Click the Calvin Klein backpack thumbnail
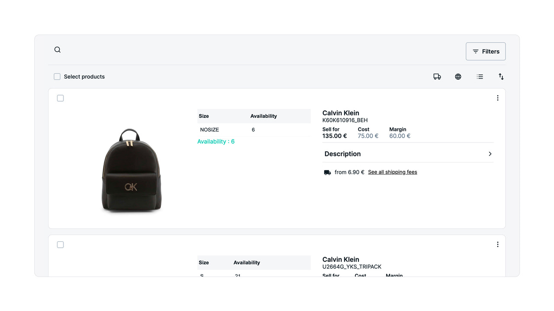Screen dimensions: 554x311 coord(132,170)
